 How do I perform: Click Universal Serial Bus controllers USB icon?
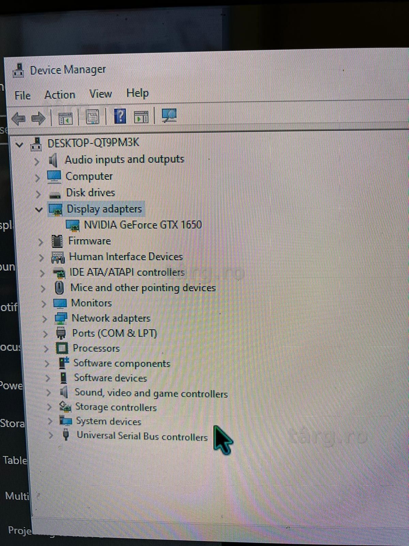(66, 435)
